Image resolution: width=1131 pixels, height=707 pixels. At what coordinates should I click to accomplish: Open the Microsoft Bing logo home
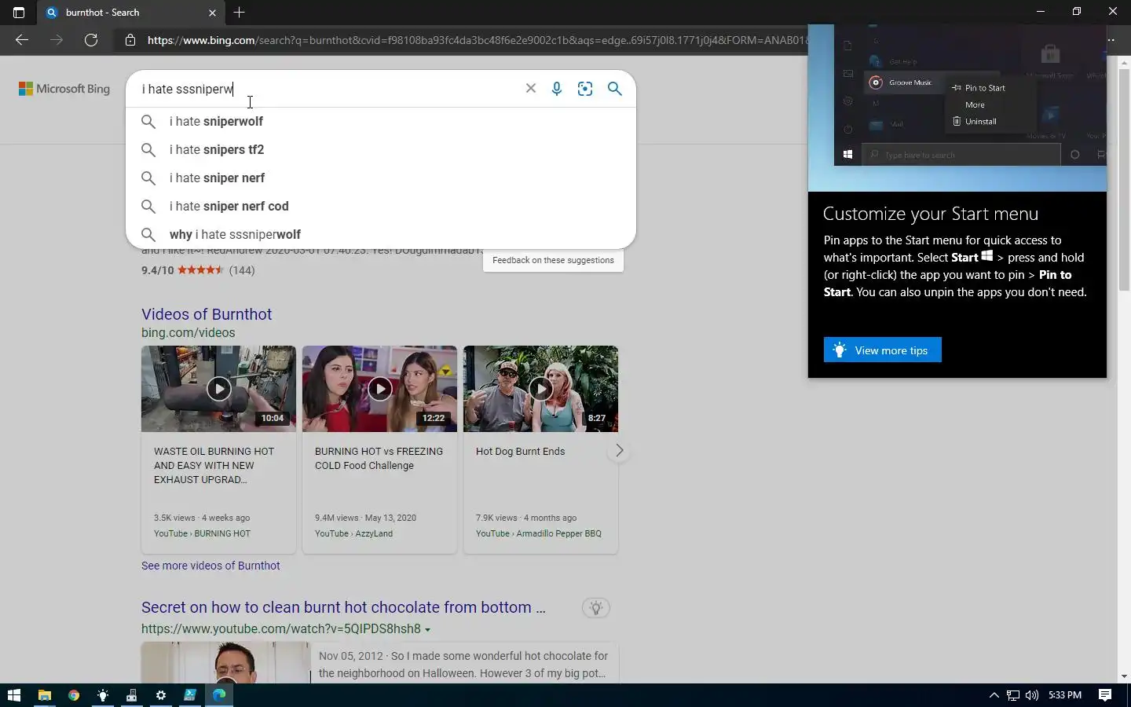(x=64, y=89)
